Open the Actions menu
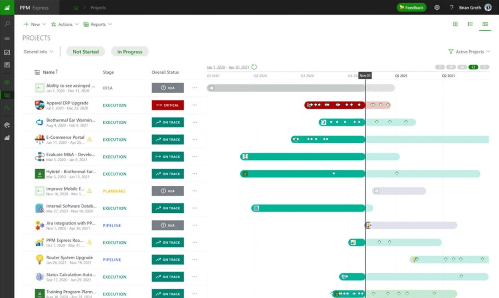Viewport: 499px width, 298px height. click(65, 24)
